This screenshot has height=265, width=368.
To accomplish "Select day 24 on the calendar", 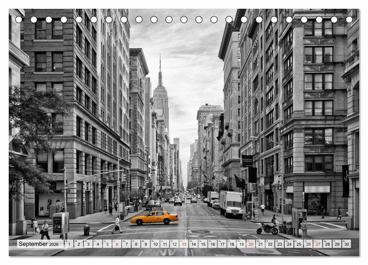I will (x=289, y=244).
